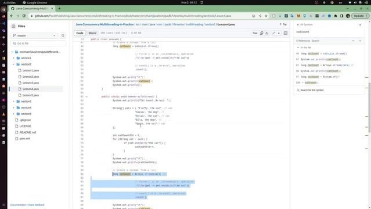371x209 pixels.
Task: Open a new browser tab
Action: coord(59,9)
